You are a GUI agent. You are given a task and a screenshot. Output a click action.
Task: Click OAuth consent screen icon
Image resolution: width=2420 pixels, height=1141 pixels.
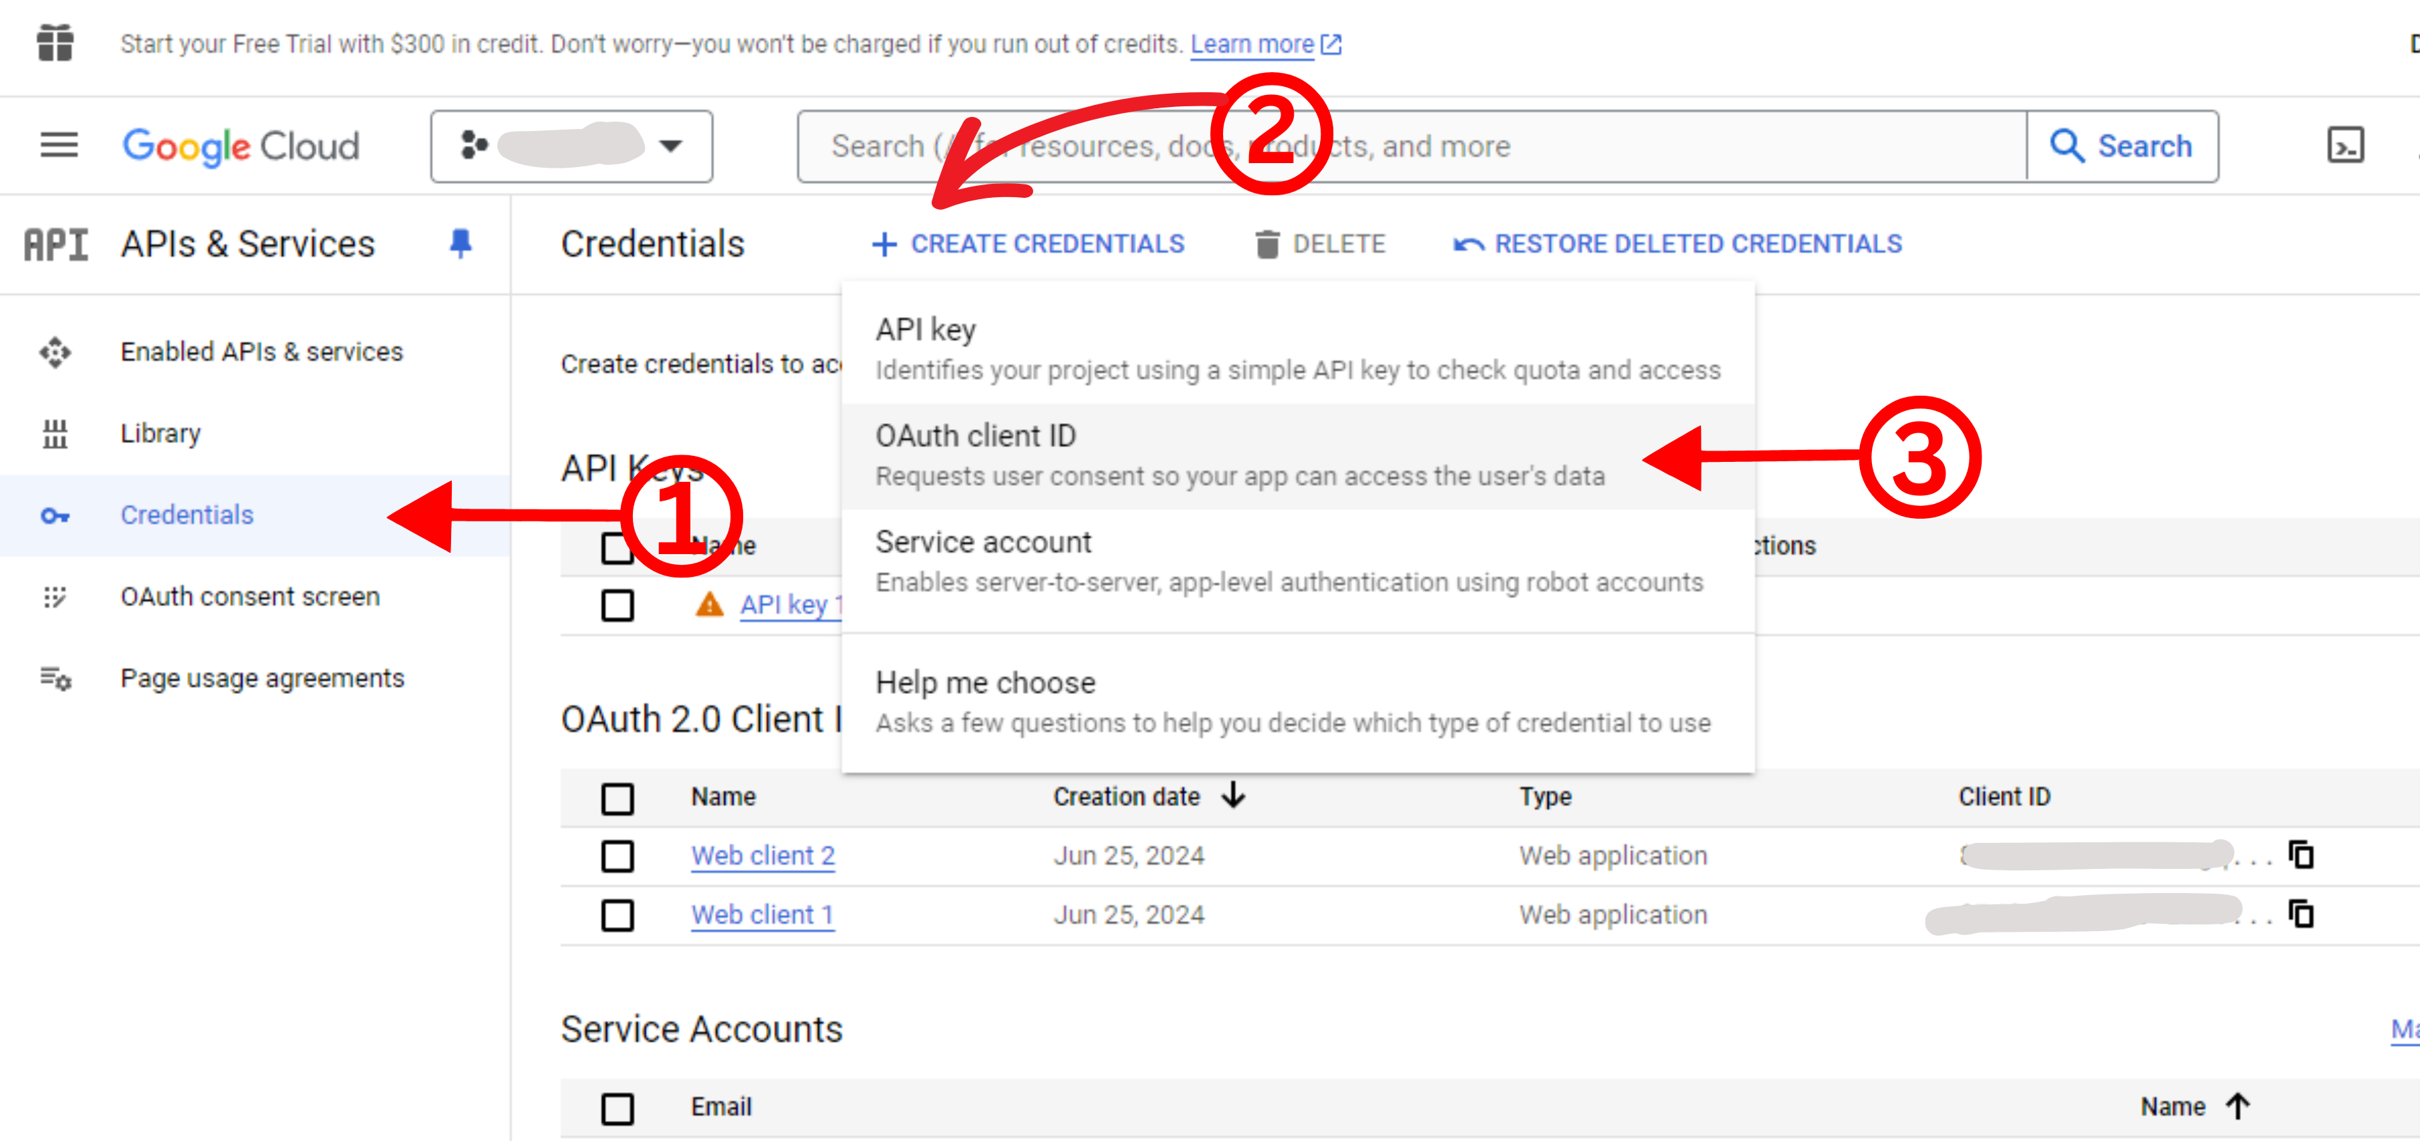(55, 597)
